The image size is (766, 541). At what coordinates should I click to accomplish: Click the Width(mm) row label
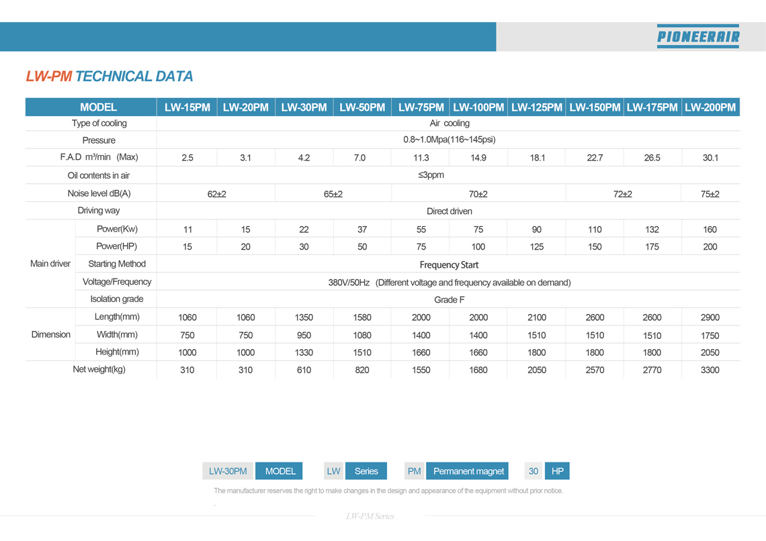[x=117, y=335]
